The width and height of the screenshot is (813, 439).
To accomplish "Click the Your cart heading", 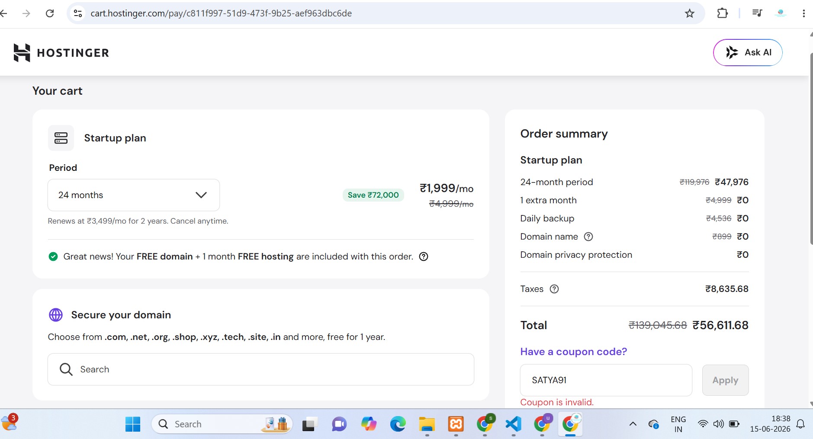I will tap(58, 91).
